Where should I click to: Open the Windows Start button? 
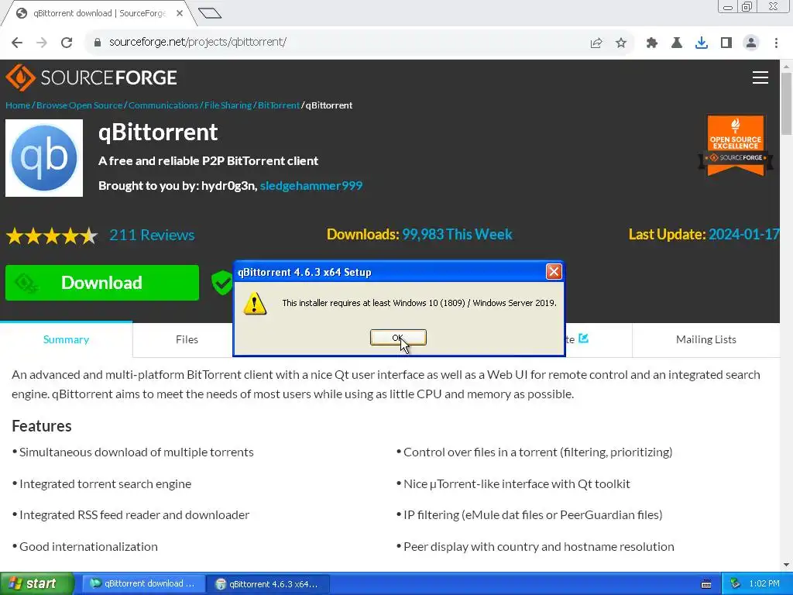point(37,583)
